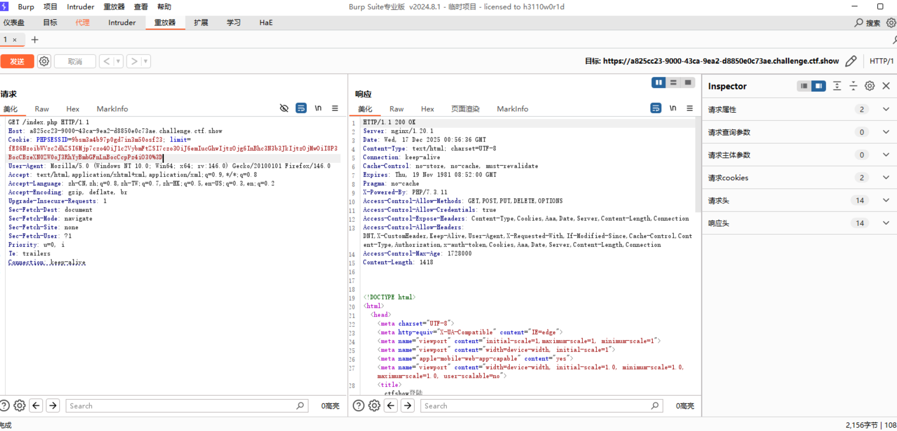The height and width of the screenshot is (431, 897).
Task: Expand the 请求cookies section in Inspector
Action: [886, 178]
